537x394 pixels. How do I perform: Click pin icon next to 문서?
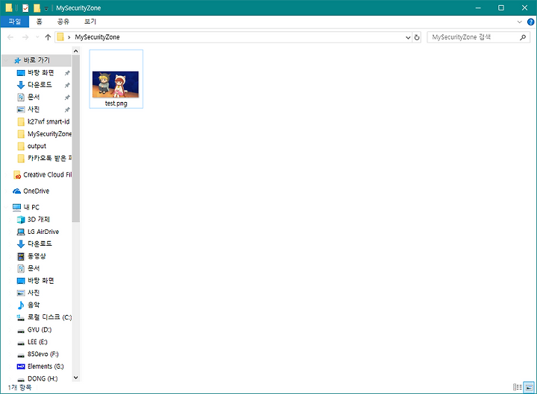point(67,98)
